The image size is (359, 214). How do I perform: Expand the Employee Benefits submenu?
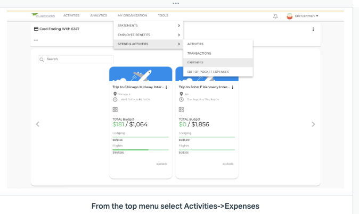tap(149, 35)
